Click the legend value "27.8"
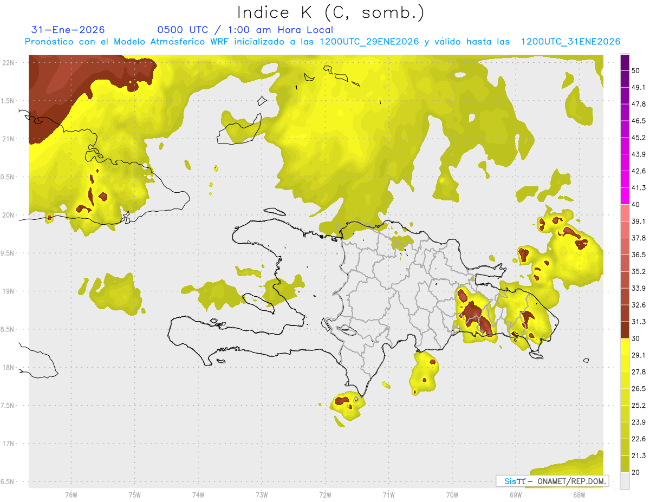 [639, 371]
